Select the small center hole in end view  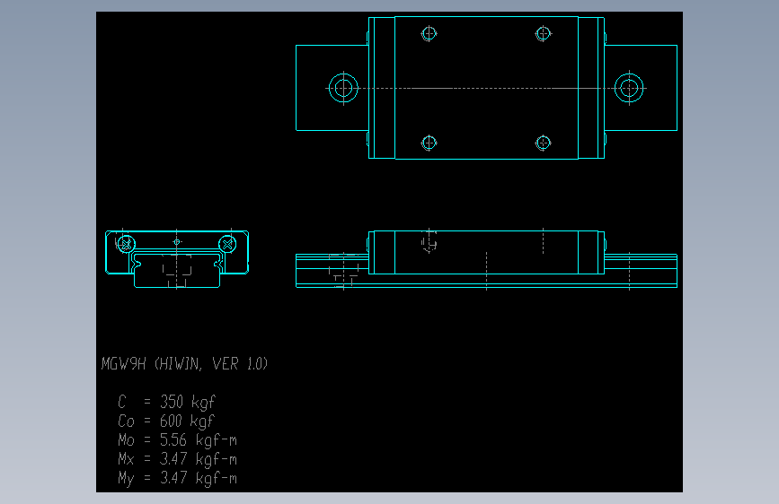click(x=176, y=242)
